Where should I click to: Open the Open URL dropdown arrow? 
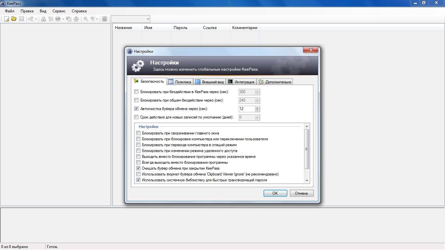[63, 19]
